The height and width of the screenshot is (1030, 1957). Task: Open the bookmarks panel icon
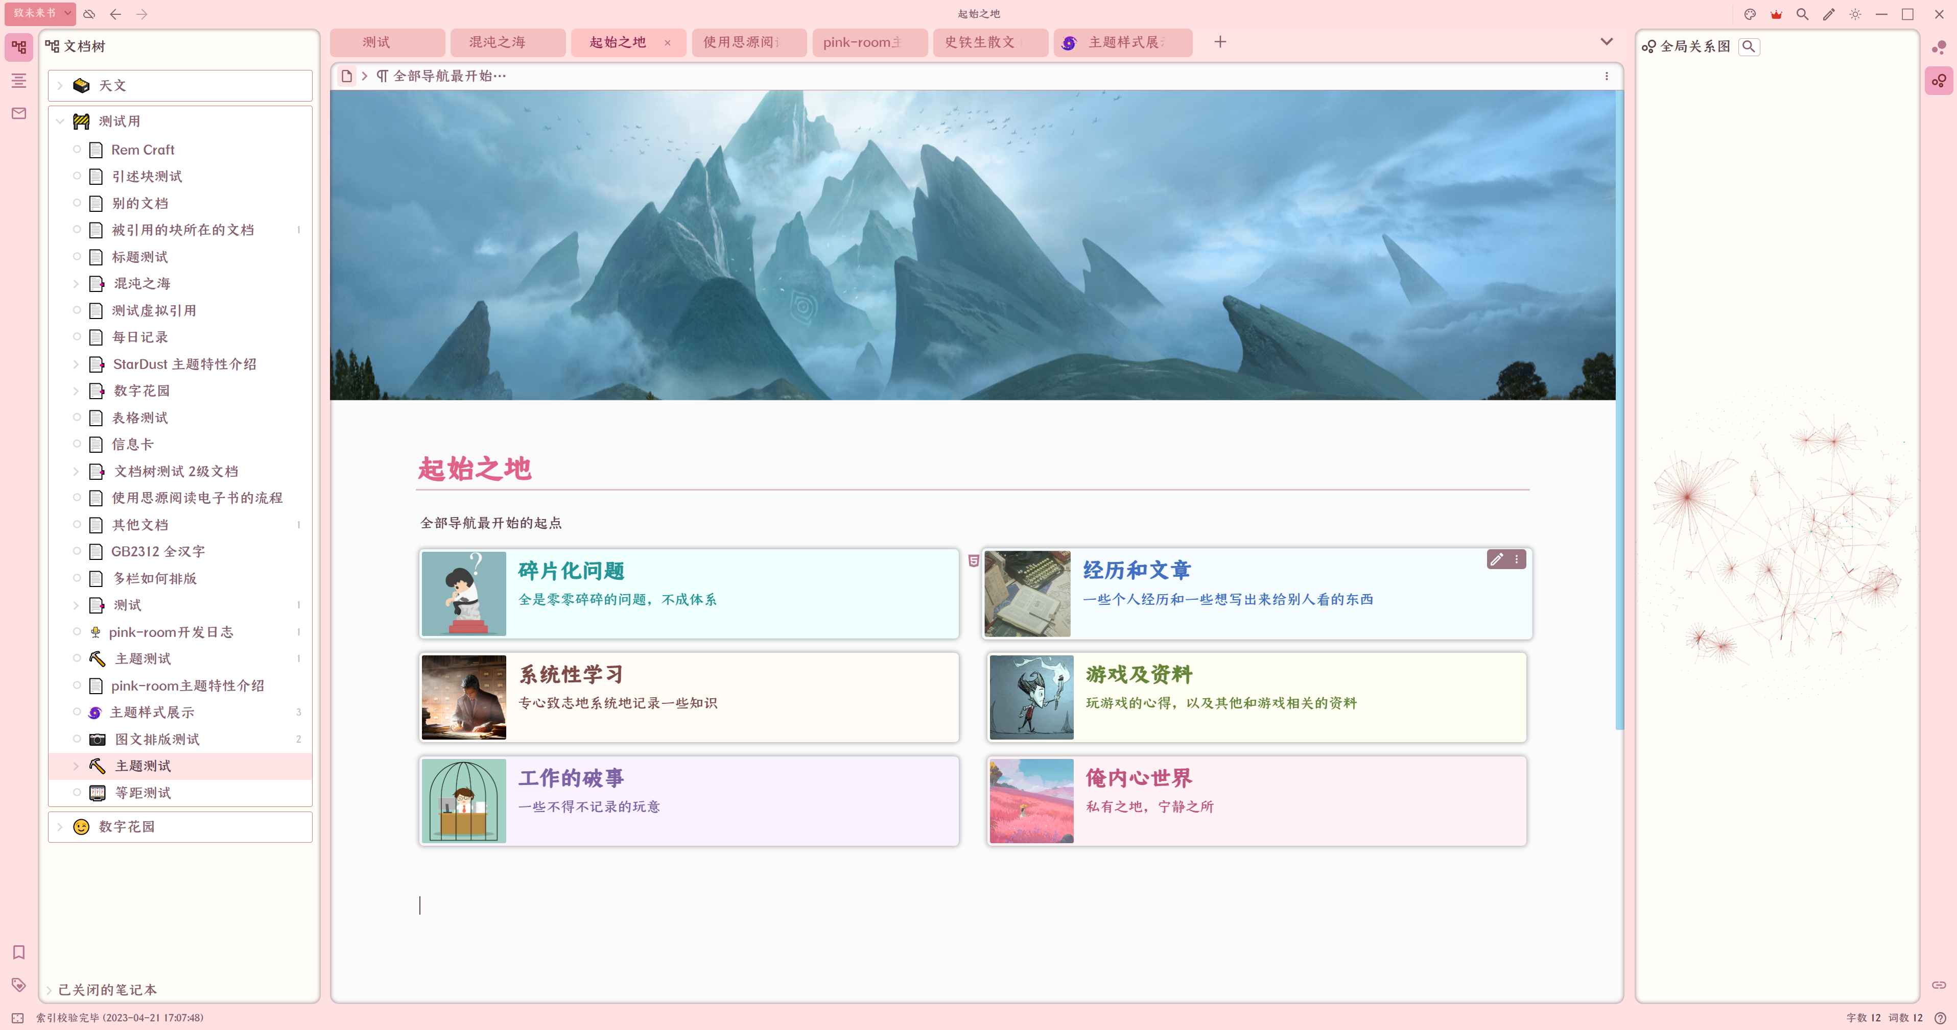pos(19,952)
